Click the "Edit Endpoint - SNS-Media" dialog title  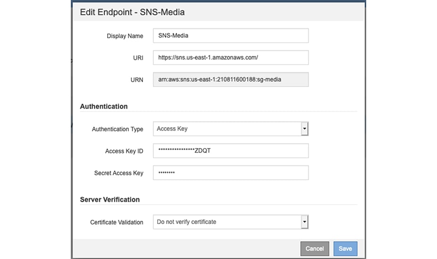(x=132, y=12)
